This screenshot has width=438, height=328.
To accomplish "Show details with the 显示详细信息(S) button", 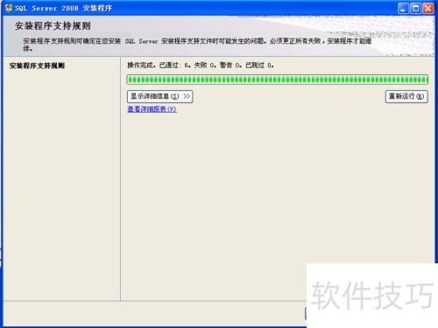I will (159, 96).
